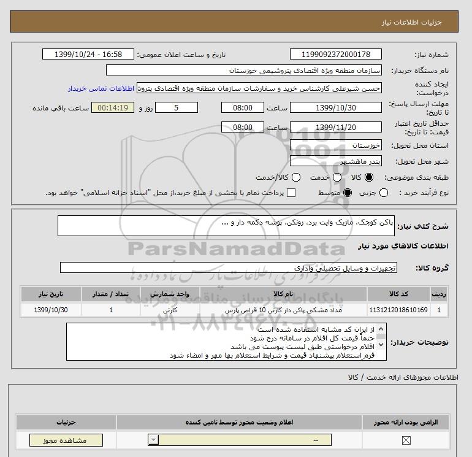Click the delivery city field بندر ماهشهر
The width and height of the screenshot is (472, 457).
pos(336,161)
